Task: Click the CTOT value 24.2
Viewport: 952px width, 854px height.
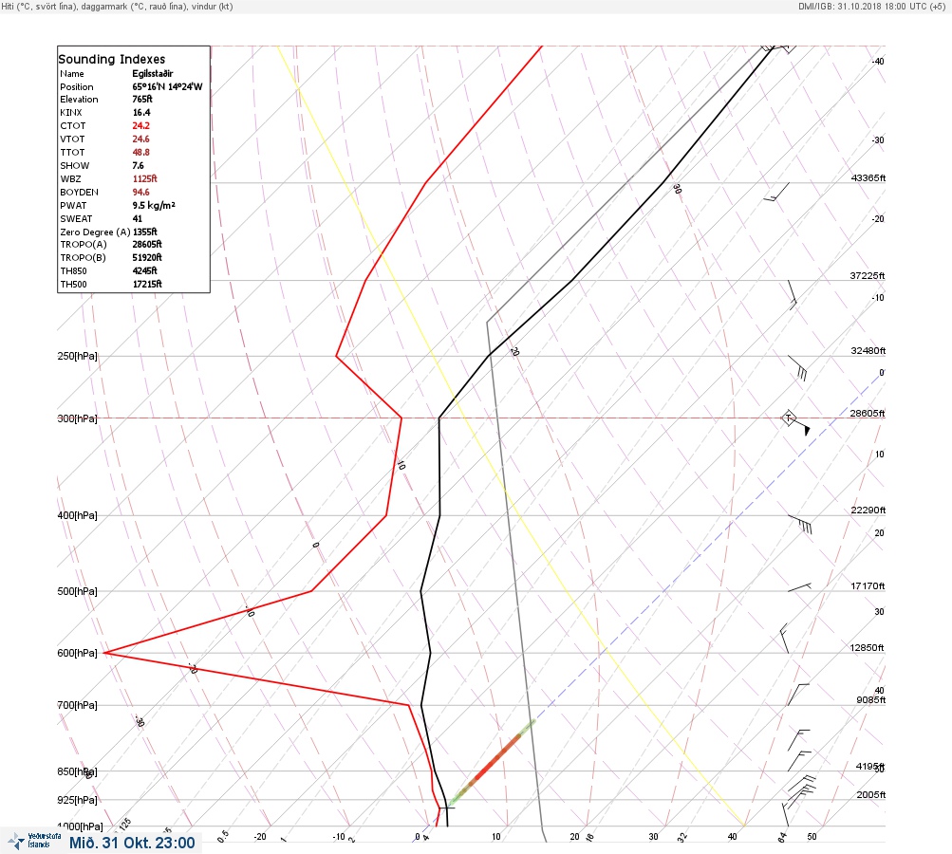Action: pyautogui.click(x=140, y=125)
